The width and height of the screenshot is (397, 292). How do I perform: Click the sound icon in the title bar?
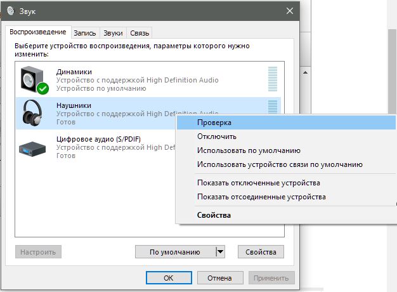[x=10, y=11]
